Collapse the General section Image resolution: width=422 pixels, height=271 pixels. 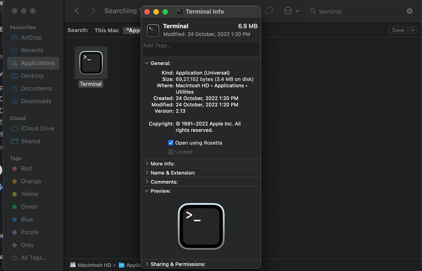point(147,63)
